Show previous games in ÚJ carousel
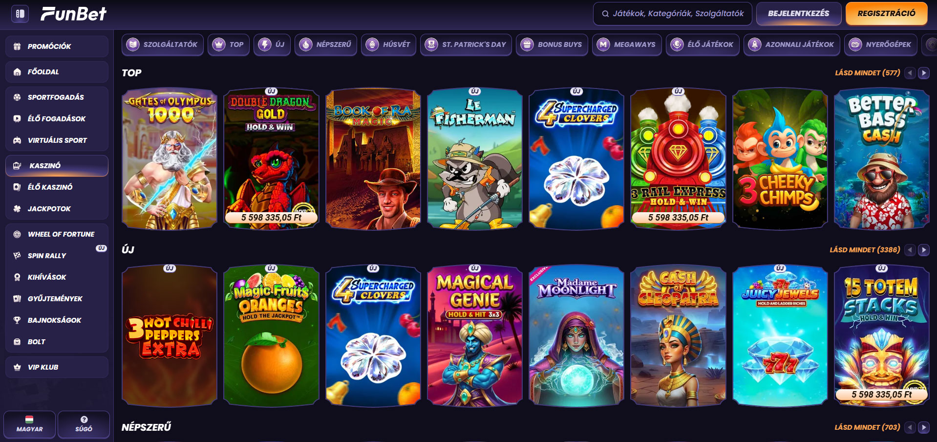 [910, 250]
